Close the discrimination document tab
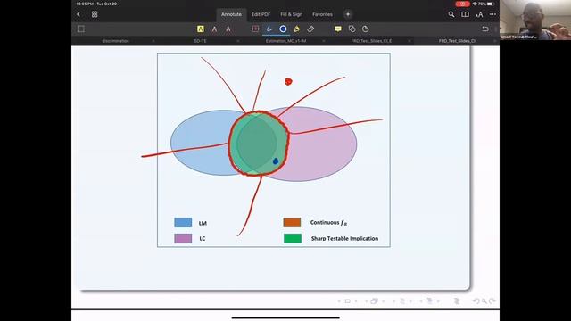571x321 pixels. point(153,41)
